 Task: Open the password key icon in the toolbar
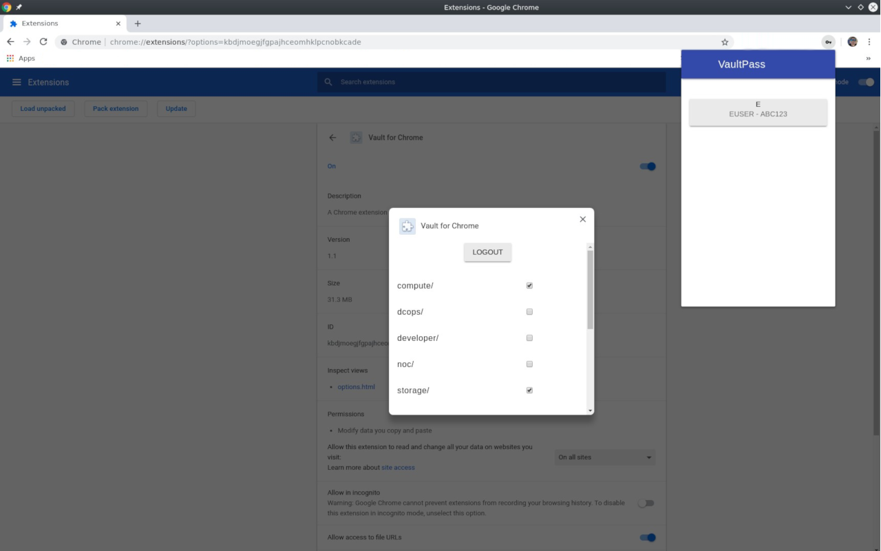827,41
